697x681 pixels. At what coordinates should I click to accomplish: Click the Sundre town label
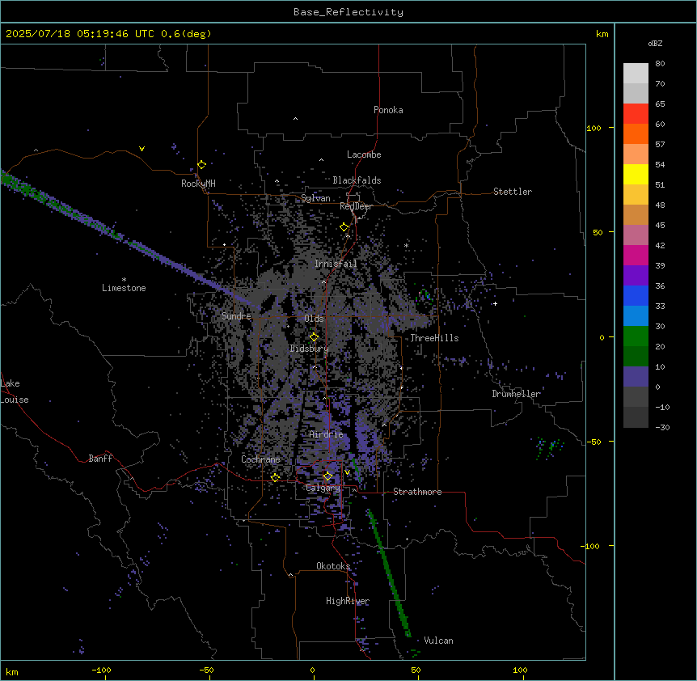point(236,316)
